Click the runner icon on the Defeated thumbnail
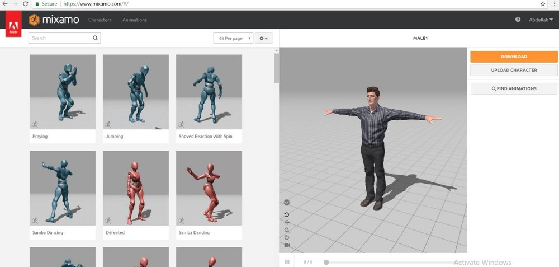559x267 pixels. 108,221
